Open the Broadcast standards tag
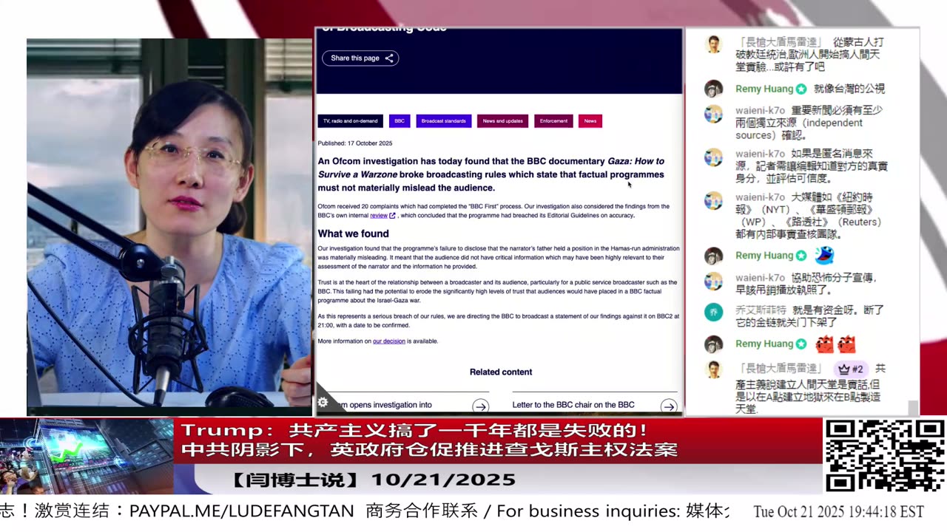Image resolution: width=947 pixels, height=532 pixels. tap(443, 120)
